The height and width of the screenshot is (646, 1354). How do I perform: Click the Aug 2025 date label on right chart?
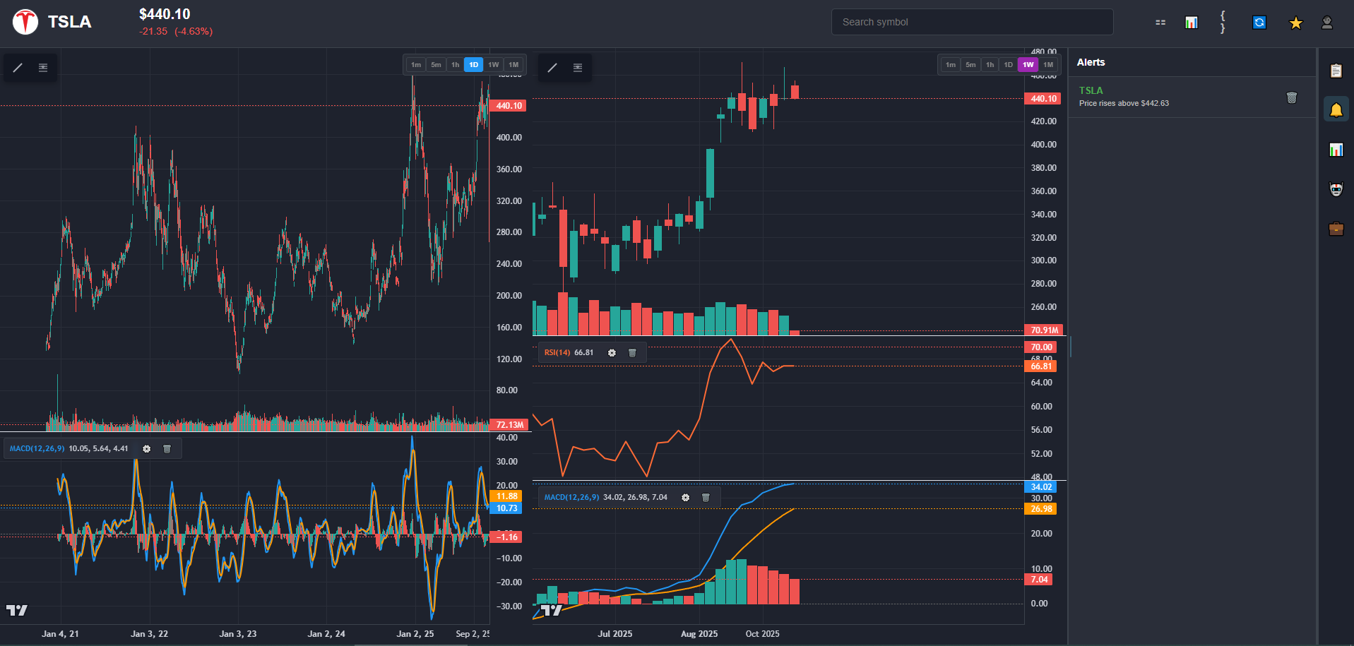coord(699,634)
